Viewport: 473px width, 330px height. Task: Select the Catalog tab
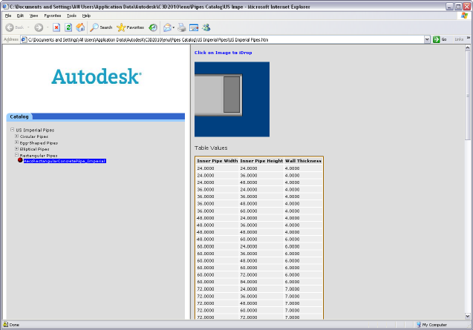19,116
